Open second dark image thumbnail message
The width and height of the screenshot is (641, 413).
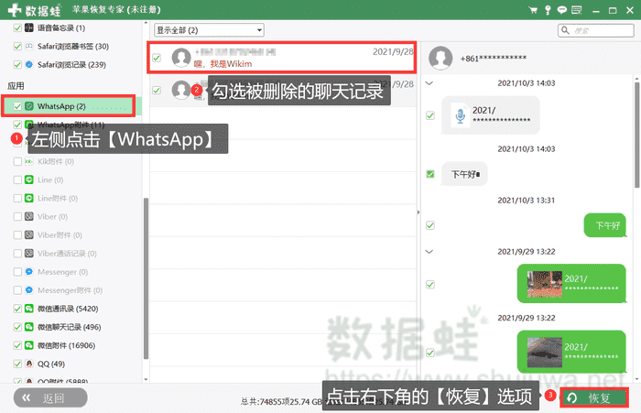(x=545, y=352)
